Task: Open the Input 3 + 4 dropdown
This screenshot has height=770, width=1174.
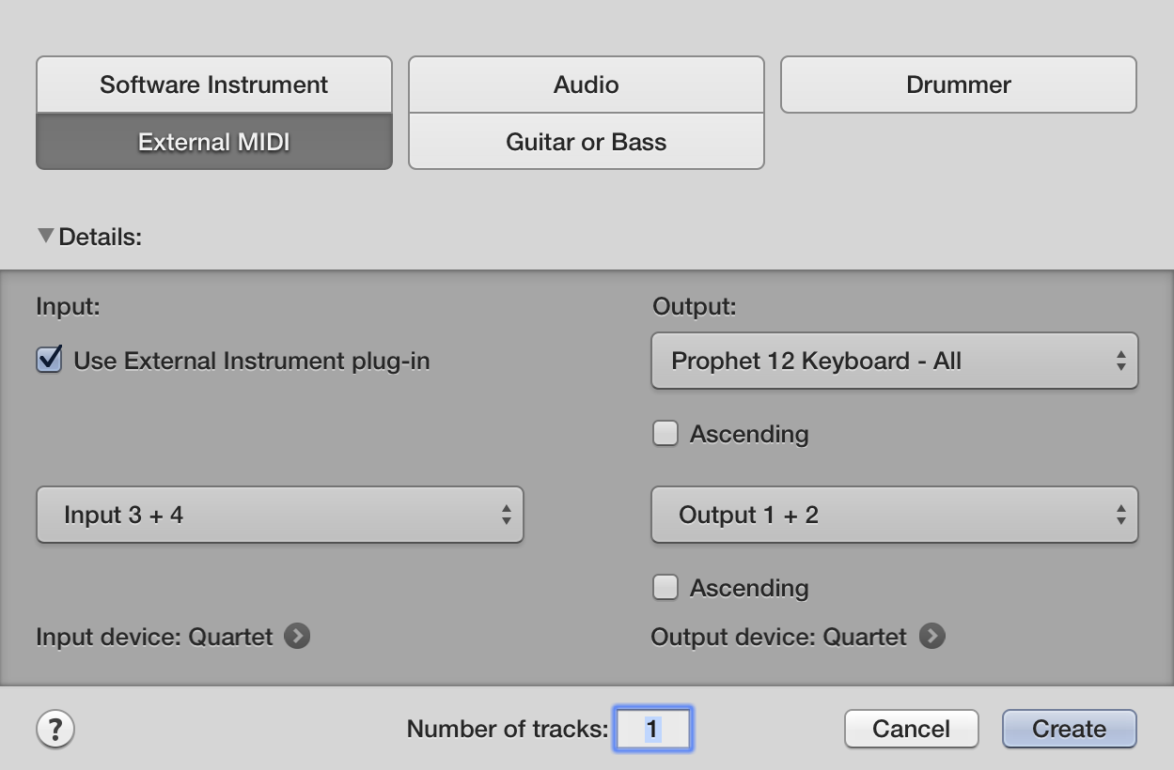Action: click(x=279, y=515)
